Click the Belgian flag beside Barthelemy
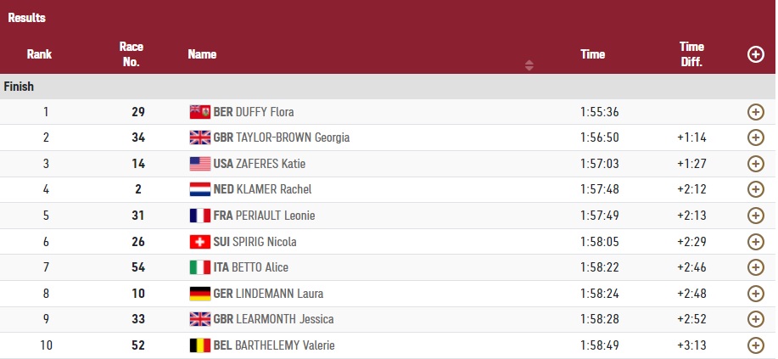 [x=199, y=345]
